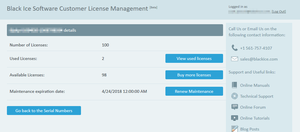Click the phone icon beside the number
The width and height of the screenshot is (300, 132).
[x=234, y=48]
